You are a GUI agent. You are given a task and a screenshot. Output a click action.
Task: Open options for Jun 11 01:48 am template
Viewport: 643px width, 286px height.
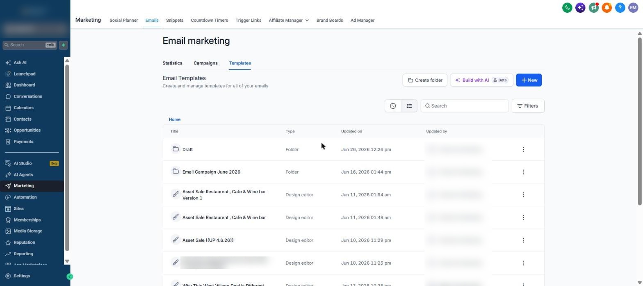click(523, 217)
